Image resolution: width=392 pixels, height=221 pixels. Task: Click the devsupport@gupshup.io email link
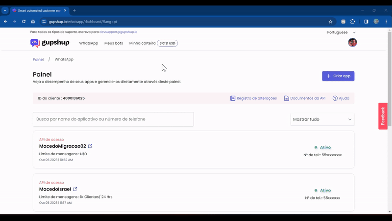(x=118, y=32)
